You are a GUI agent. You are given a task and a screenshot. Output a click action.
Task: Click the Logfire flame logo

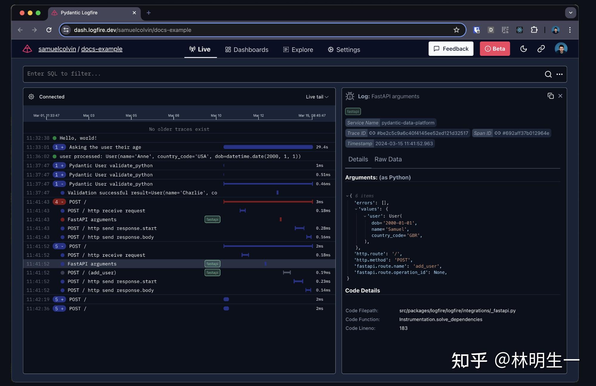click(27, 49)
